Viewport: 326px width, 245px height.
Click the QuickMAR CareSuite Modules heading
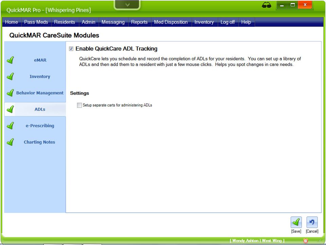pos(54,35)
